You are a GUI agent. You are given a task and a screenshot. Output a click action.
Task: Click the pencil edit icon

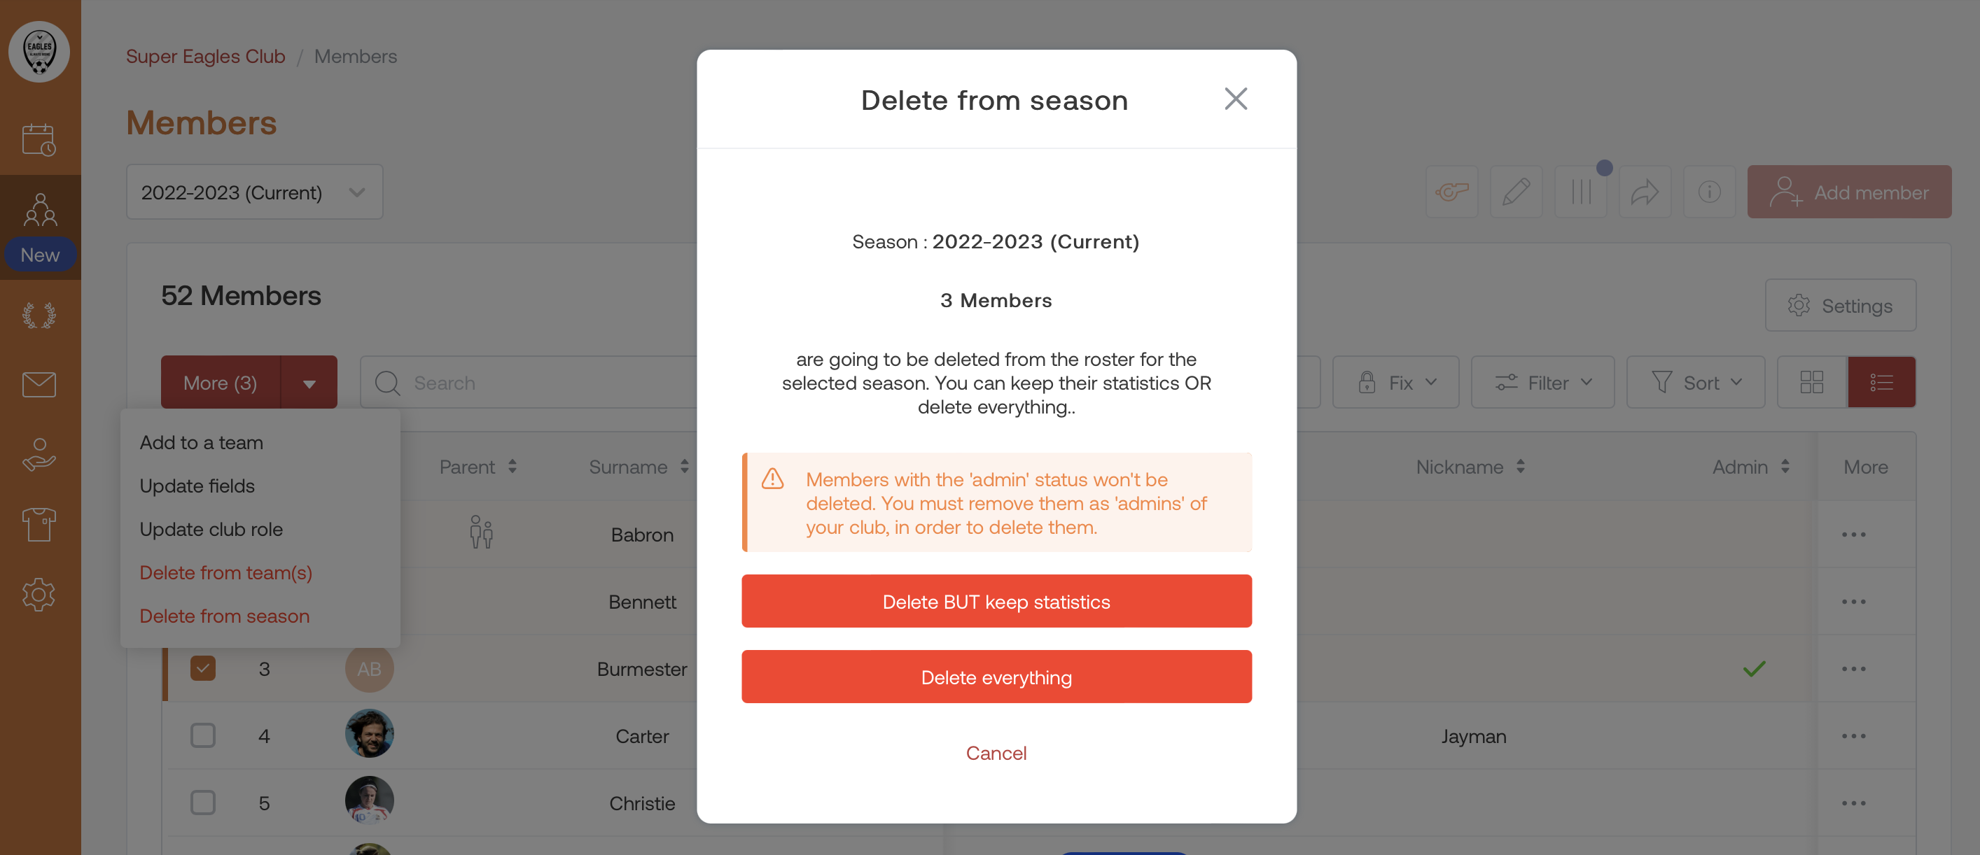pos(1516,192)
